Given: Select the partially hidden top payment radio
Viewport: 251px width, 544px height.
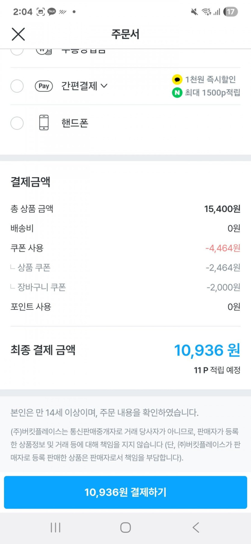Looking at the screenshot, I should coord(17,51).
